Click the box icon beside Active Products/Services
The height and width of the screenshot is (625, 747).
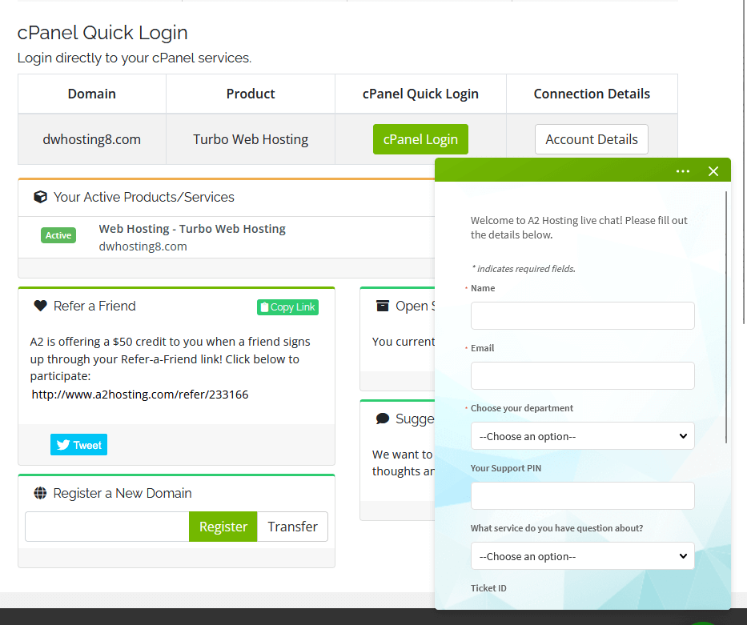click(x=41, y=197)
